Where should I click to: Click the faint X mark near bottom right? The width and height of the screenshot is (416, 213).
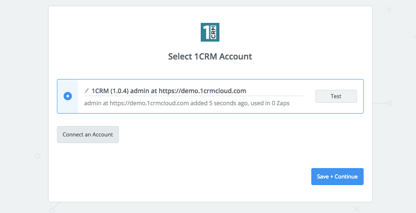point(357,209)
